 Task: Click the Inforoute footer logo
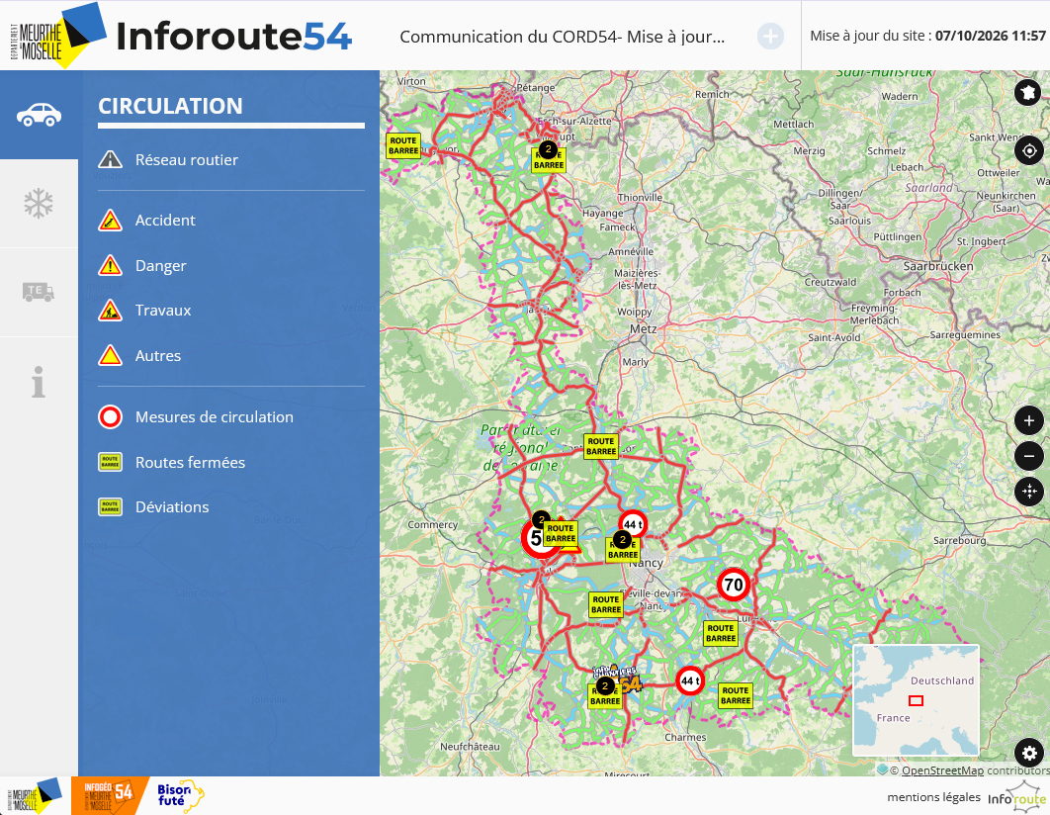(1016, 796)
